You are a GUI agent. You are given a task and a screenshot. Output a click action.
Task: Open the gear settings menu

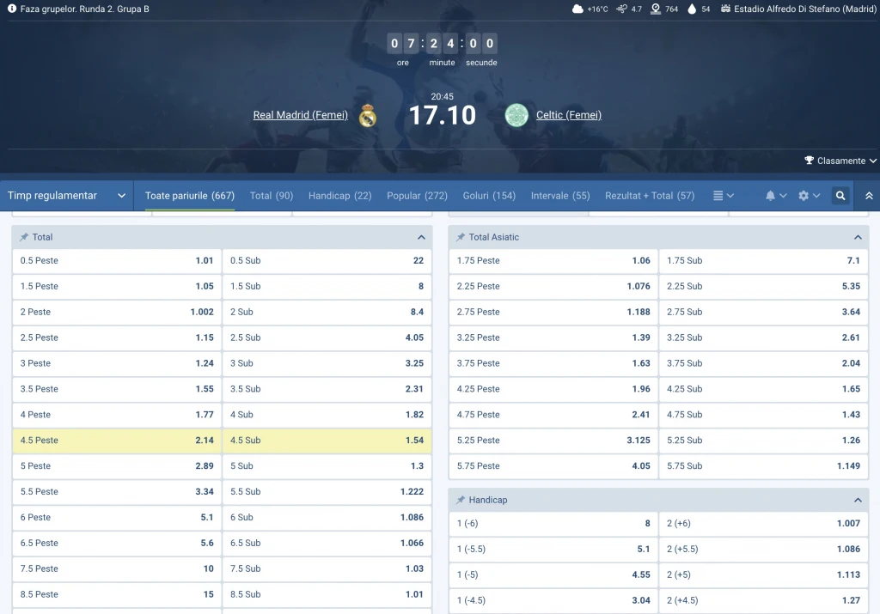click(804, 196)
